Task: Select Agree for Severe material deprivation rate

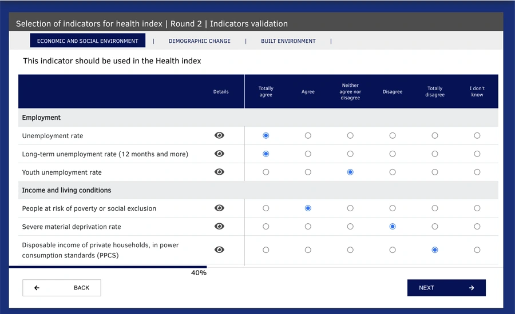Action: [x=308, y=227]
